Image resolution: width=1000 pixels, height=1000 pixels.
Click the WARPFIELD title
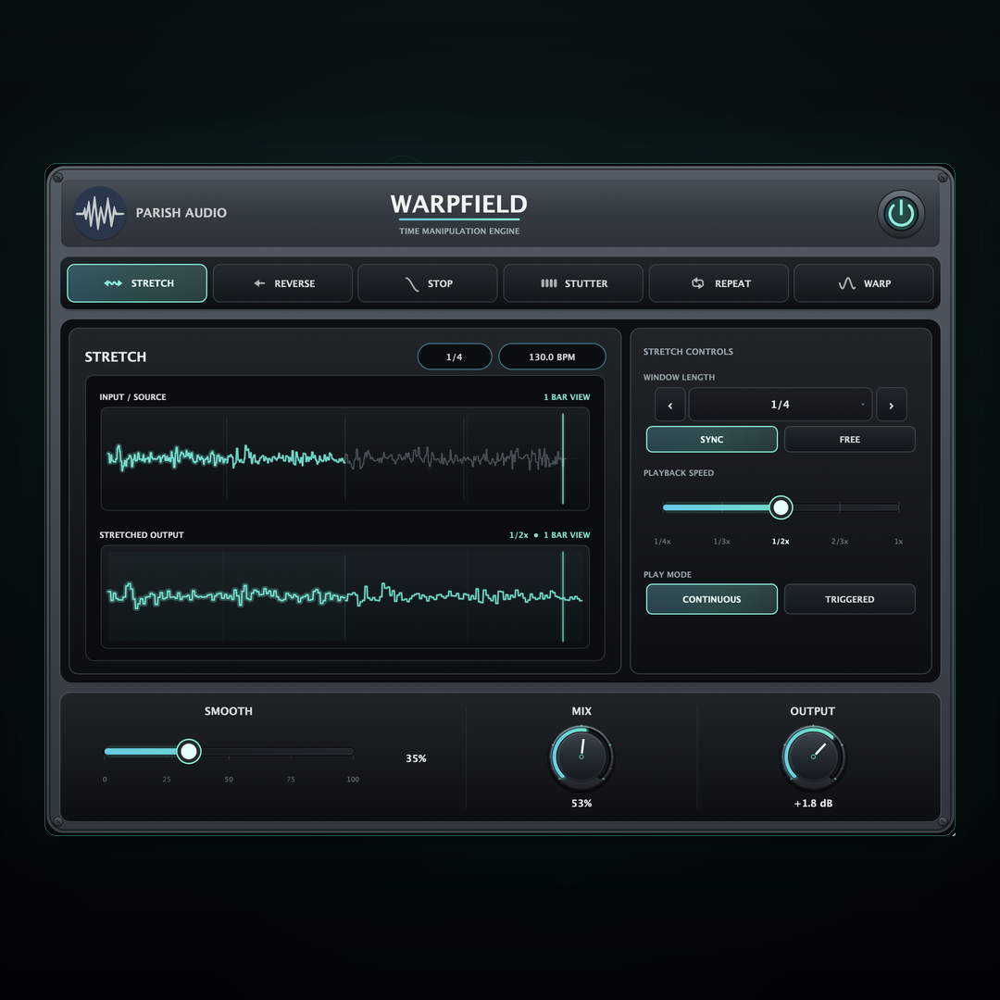click(459, 204)
